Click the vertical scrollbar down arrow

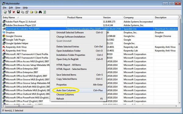(x=180, y=103)
